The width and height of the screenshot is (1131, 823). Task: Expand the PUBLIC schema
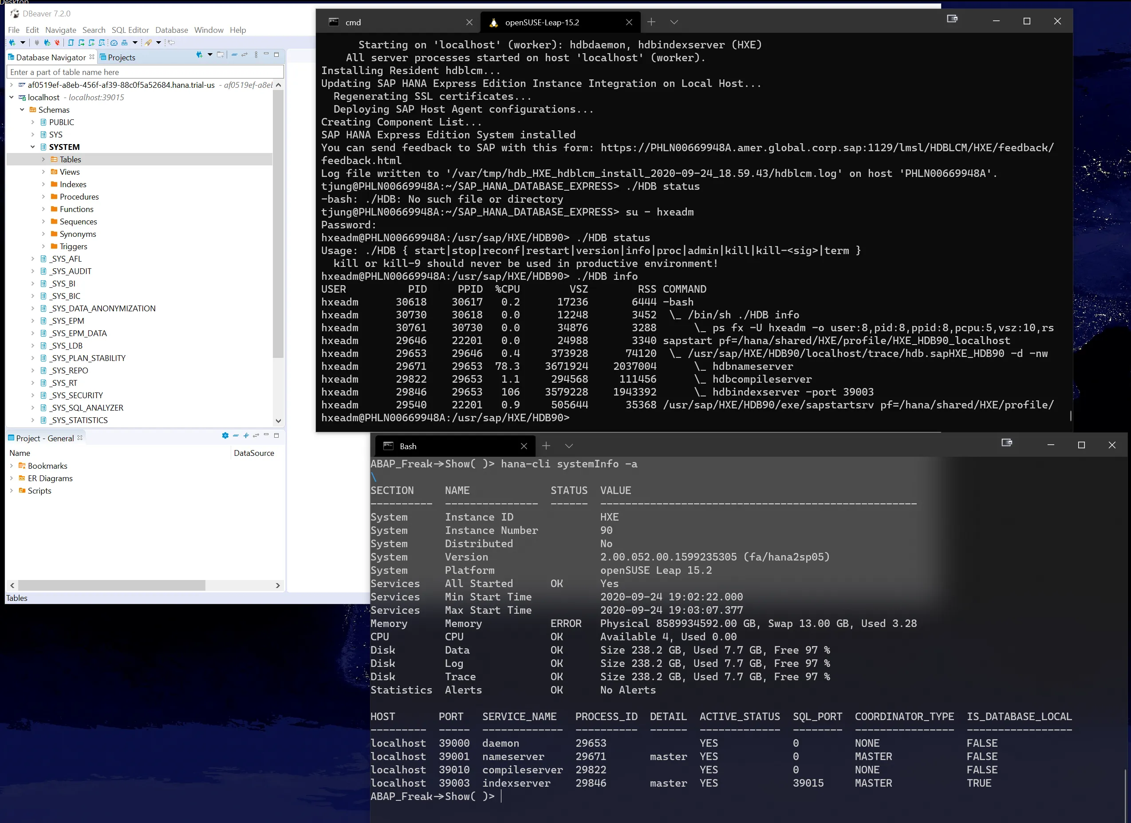point(33,122)
